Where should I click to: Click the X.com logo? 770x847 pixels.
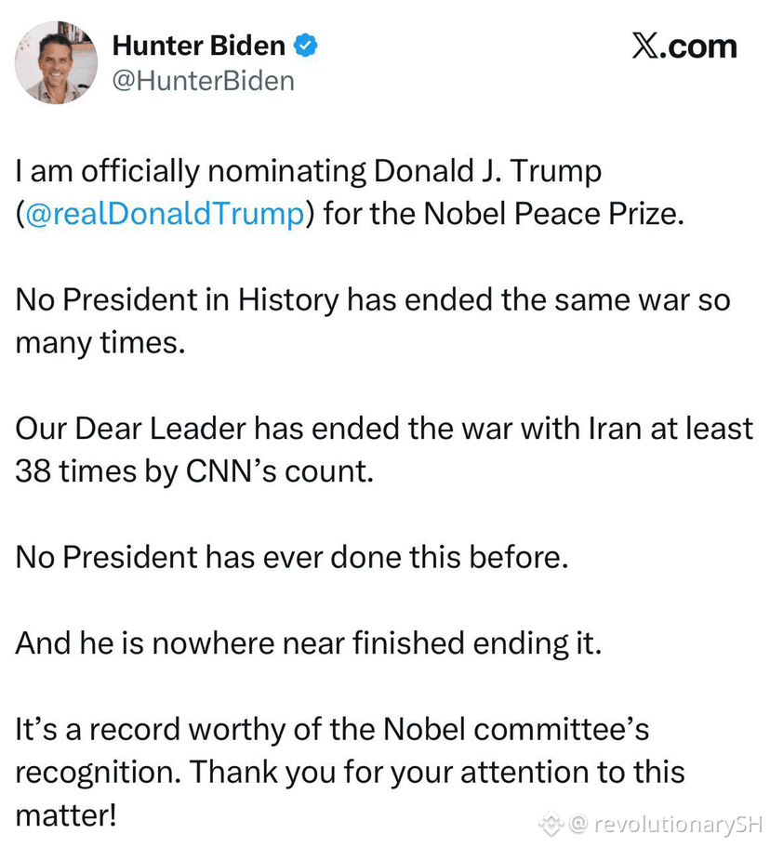pyautogui.click(x=684, y=47)
